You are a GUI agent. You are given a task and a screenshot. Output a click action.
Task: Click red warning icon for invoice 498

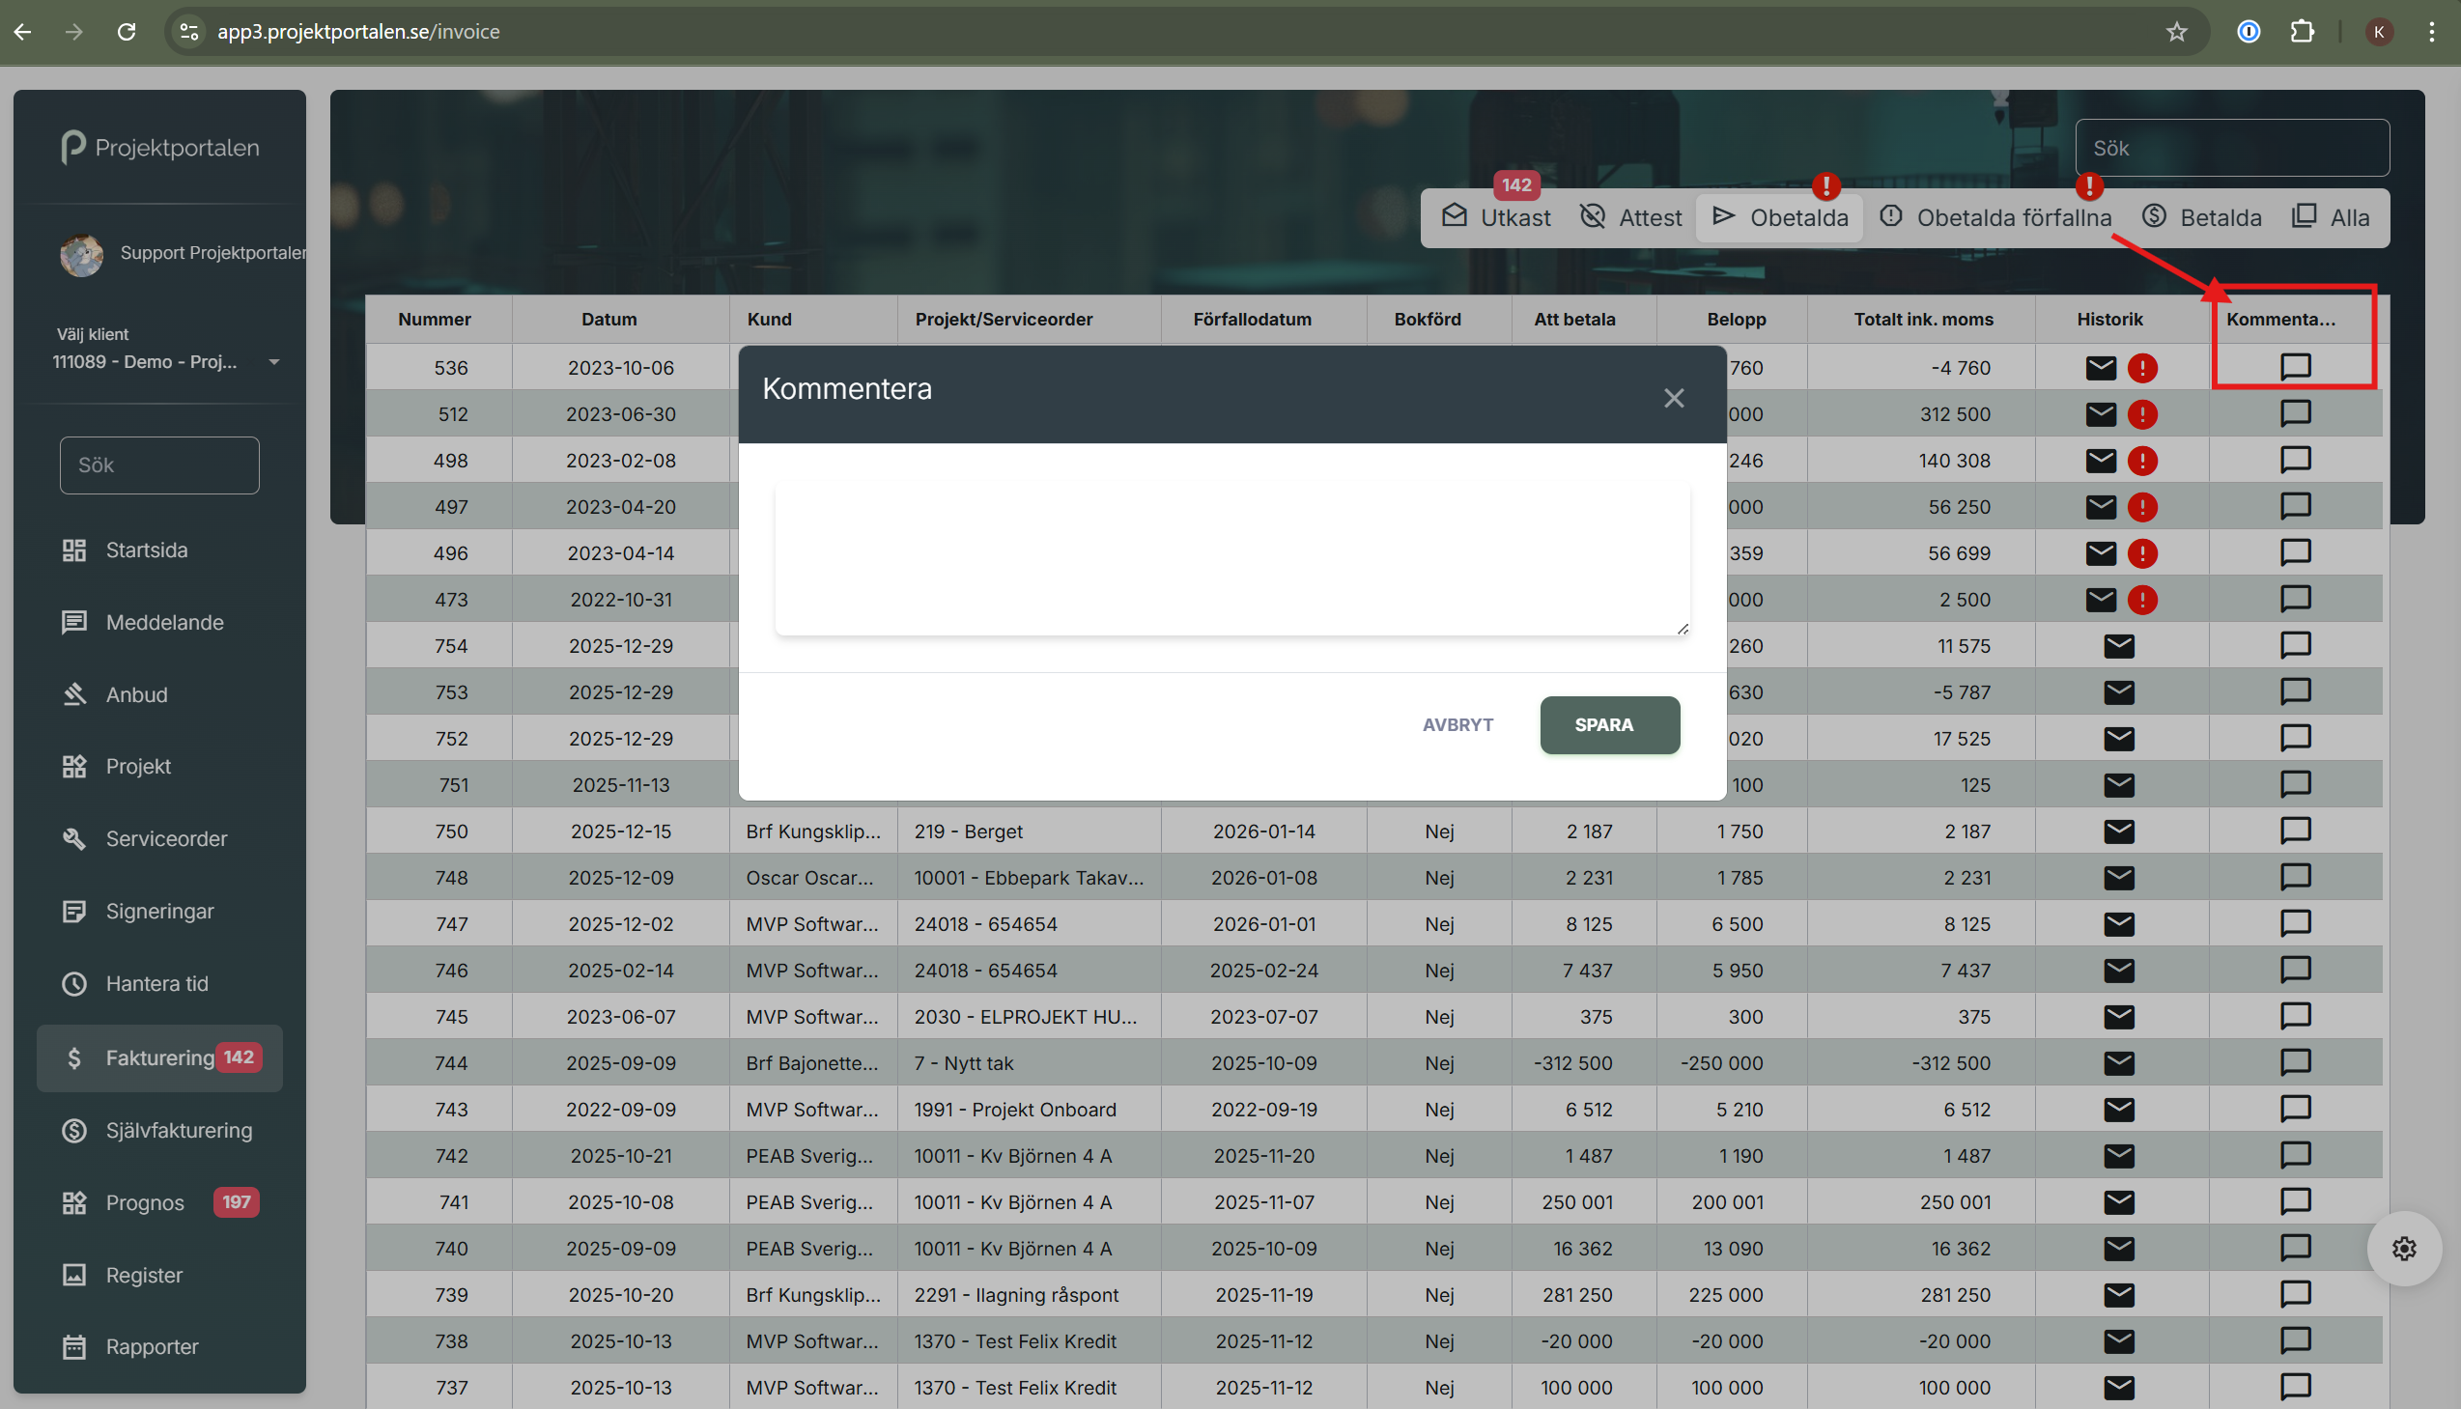(x=2141, y=461)
